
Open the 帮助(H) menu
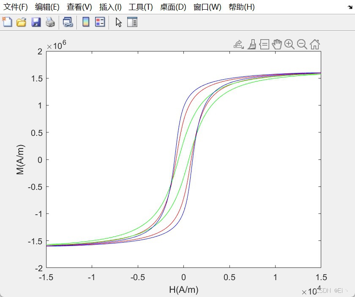(242, 7)
